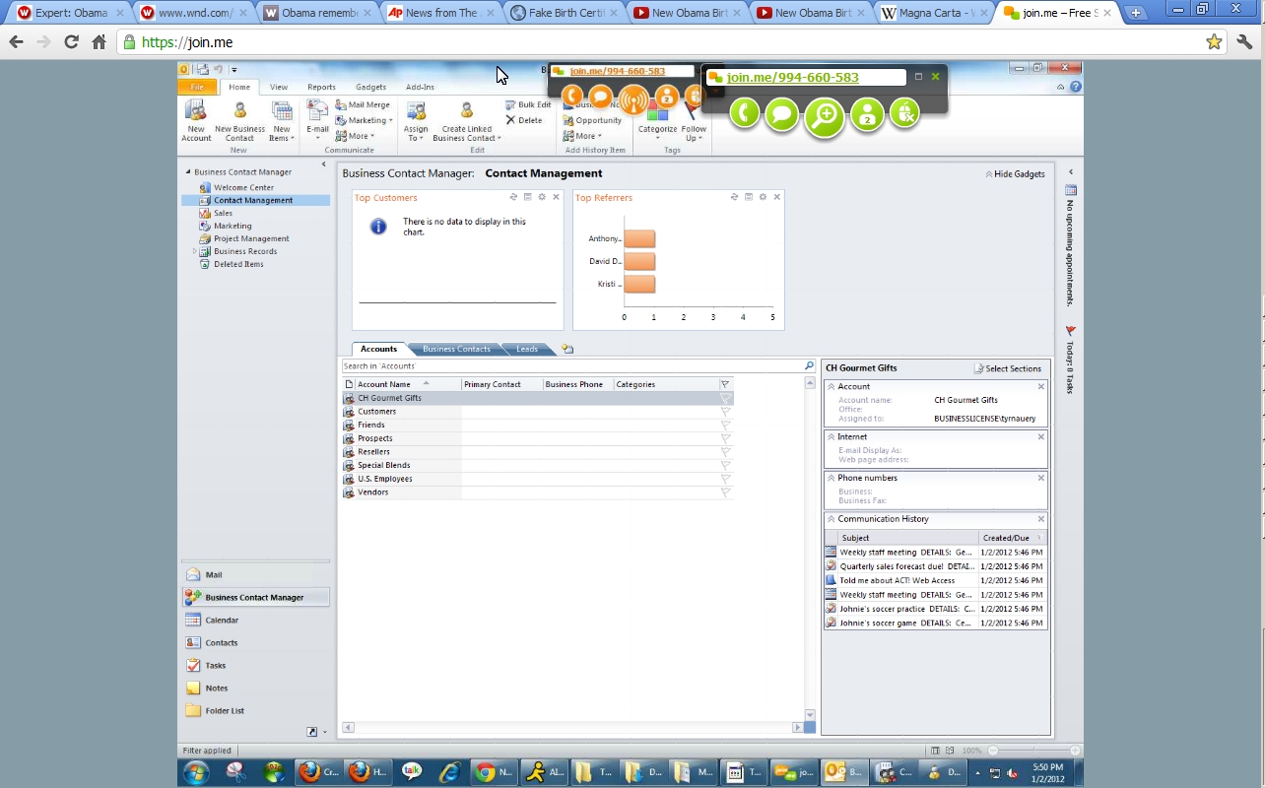Collapse the Phone numbers section
1265x788 pixels.
[832, 478]
